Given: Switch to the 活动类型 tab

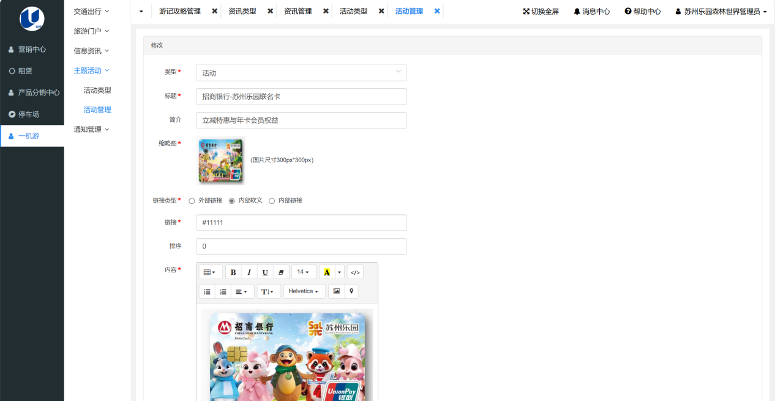Looking at the screenshot, I should click(x=354, y=11).
